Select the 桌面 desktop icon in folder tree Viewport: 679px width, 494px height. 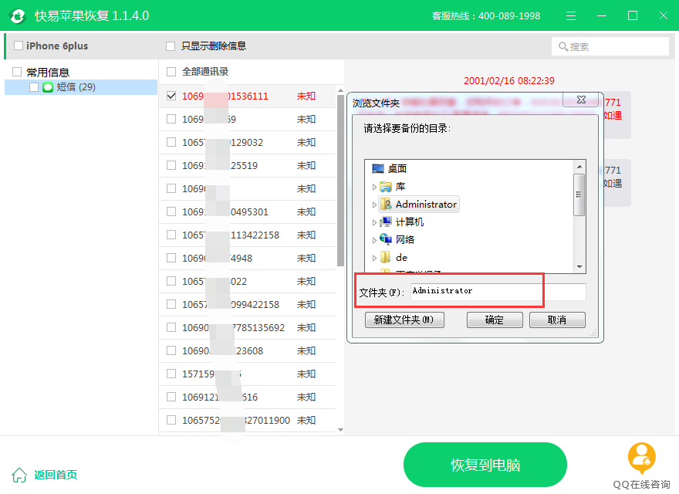click(x=377, y=168)
